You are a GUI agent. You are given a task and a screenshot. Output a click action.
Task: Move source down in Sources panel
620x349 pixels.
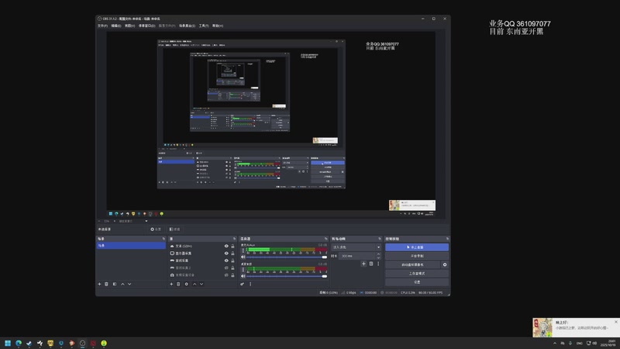[201, 284]
